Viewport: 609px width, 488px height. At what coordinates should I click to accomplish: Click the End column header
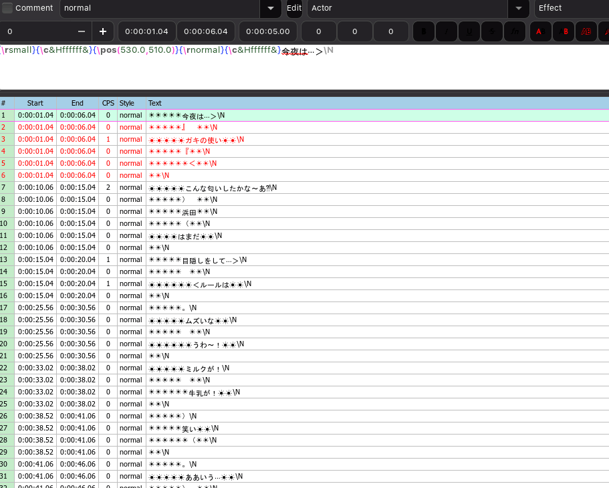[78, 103]
